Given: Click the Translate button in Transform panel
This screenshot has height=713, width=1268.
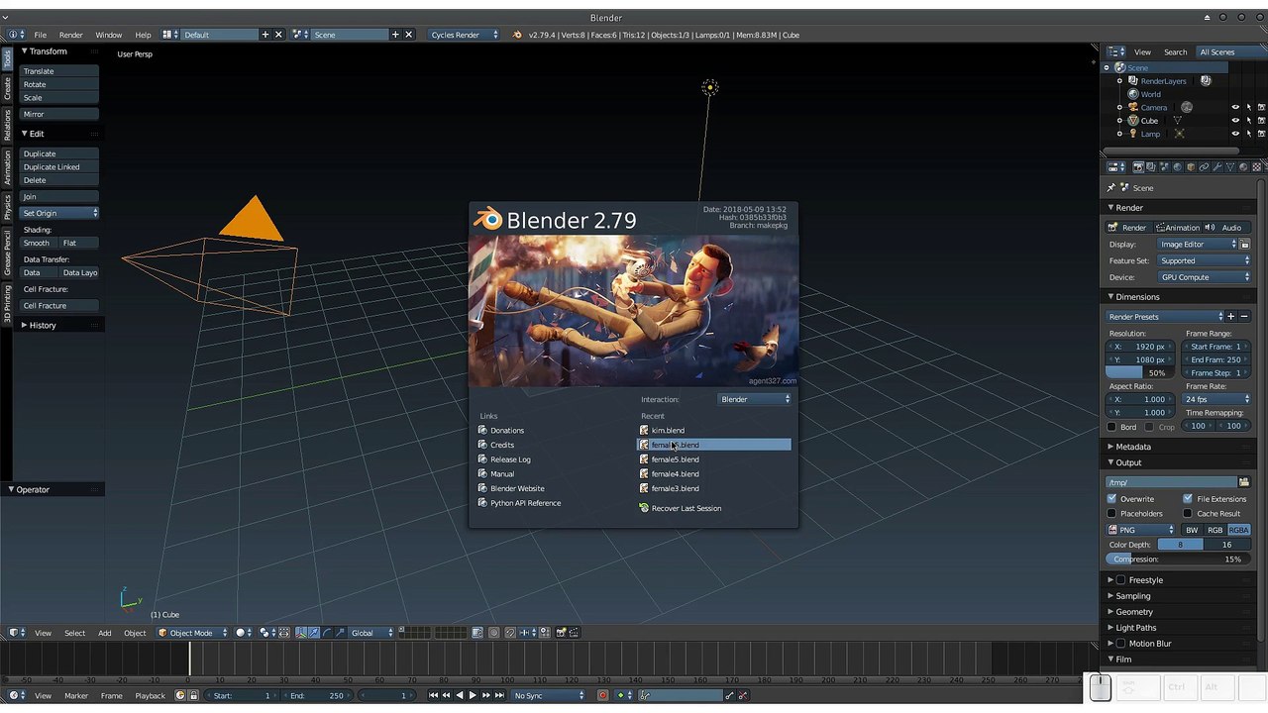Looking at the screenshot, I should tap(59, 71).
